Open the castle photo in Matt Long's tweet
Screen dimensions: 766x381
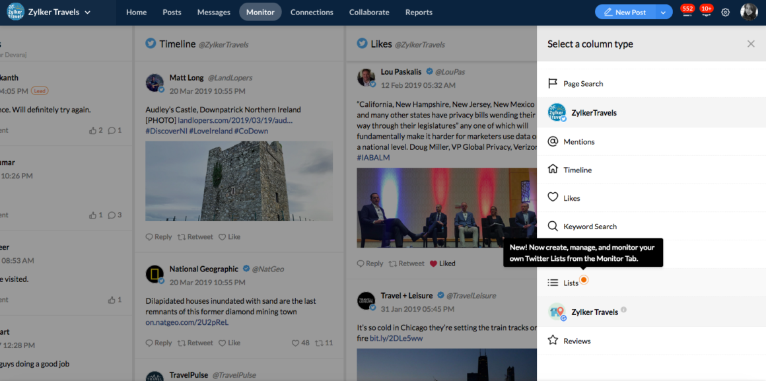(x=239, y=181)
